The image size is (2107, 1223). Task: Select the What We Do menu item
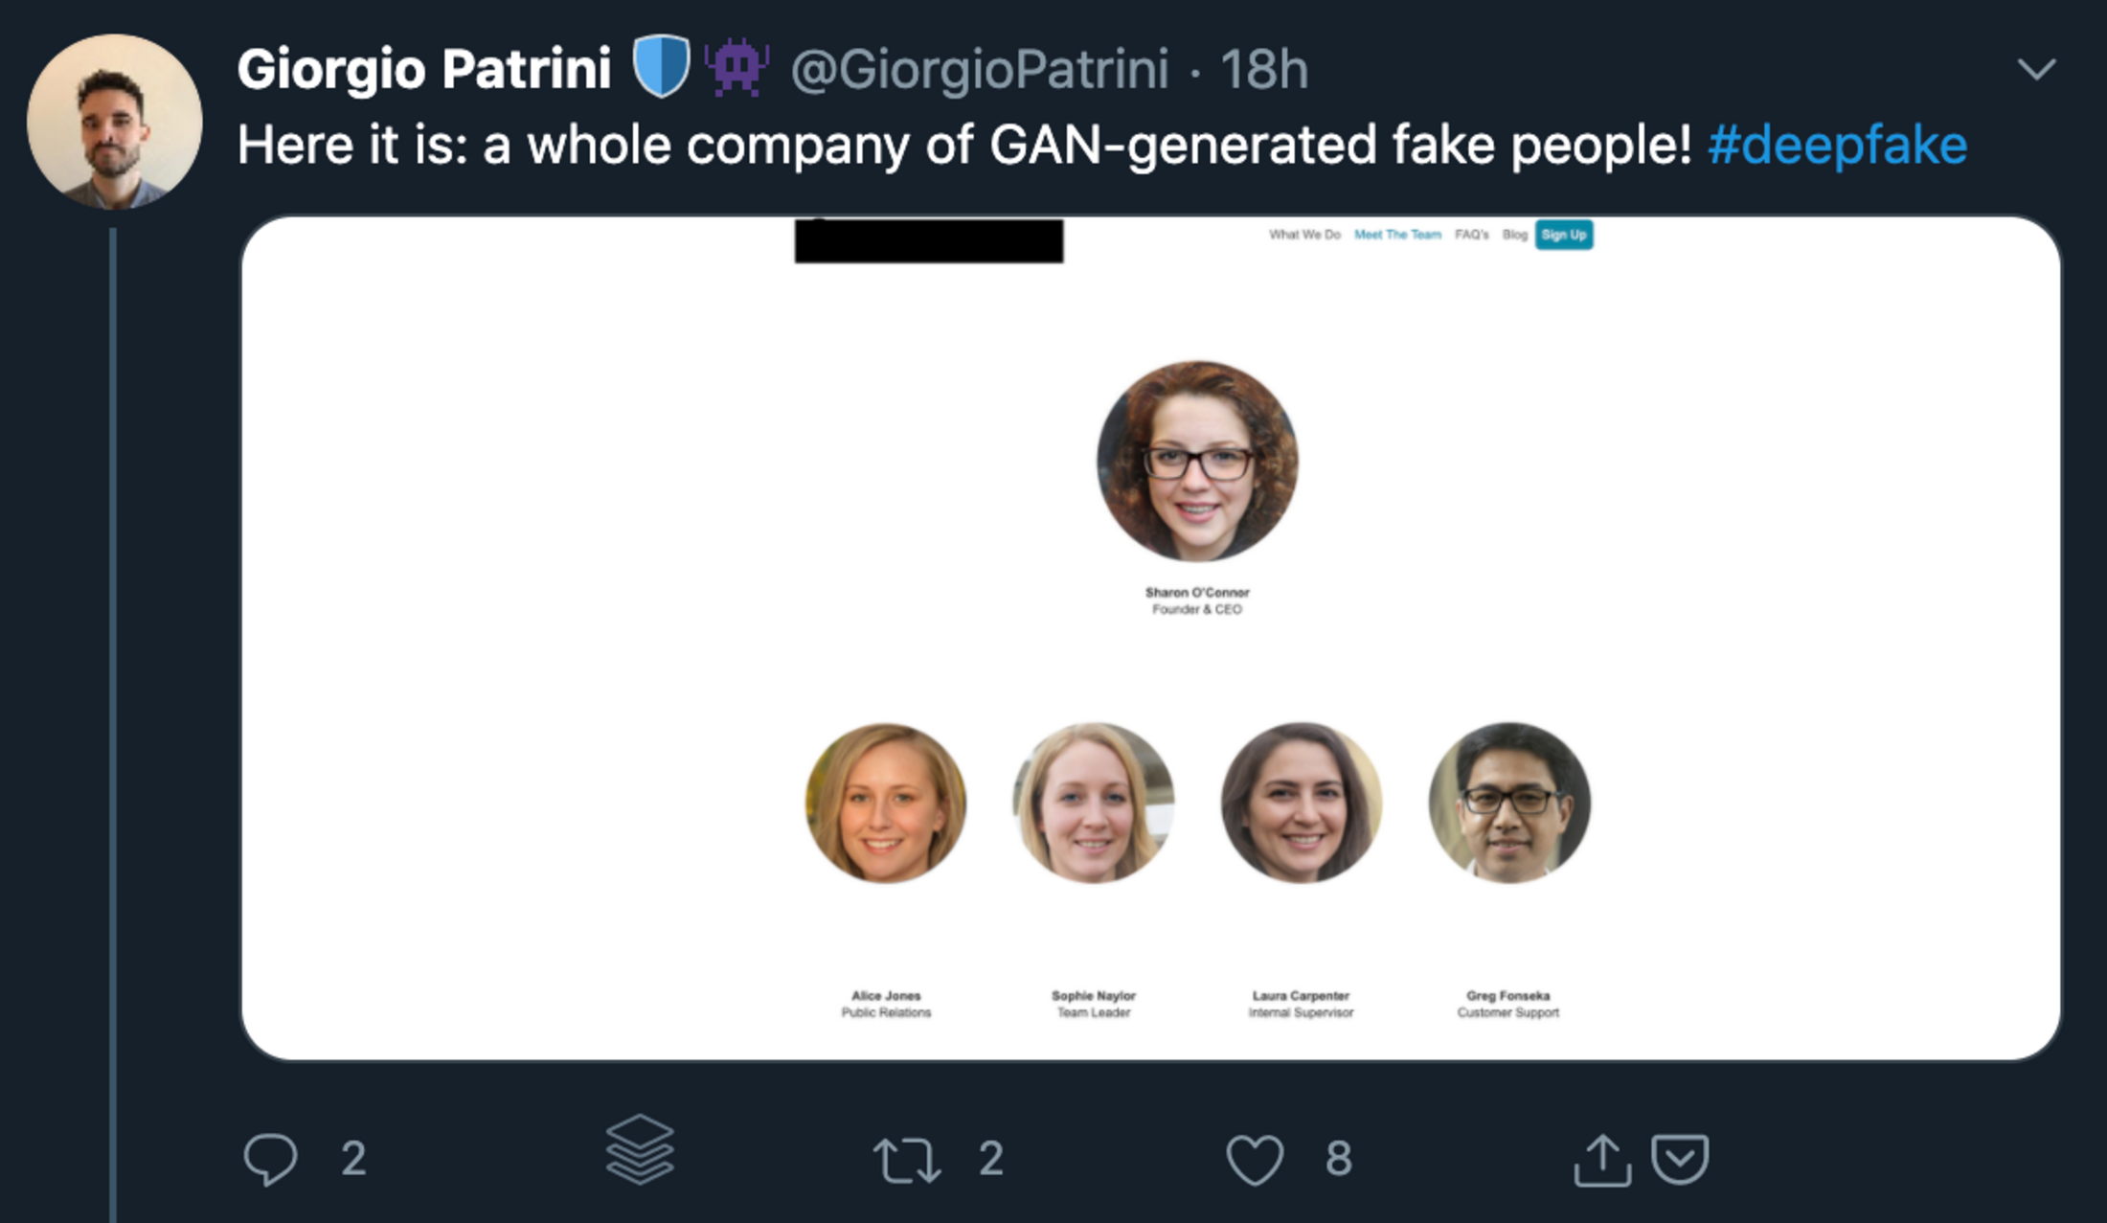[1304, 235]
